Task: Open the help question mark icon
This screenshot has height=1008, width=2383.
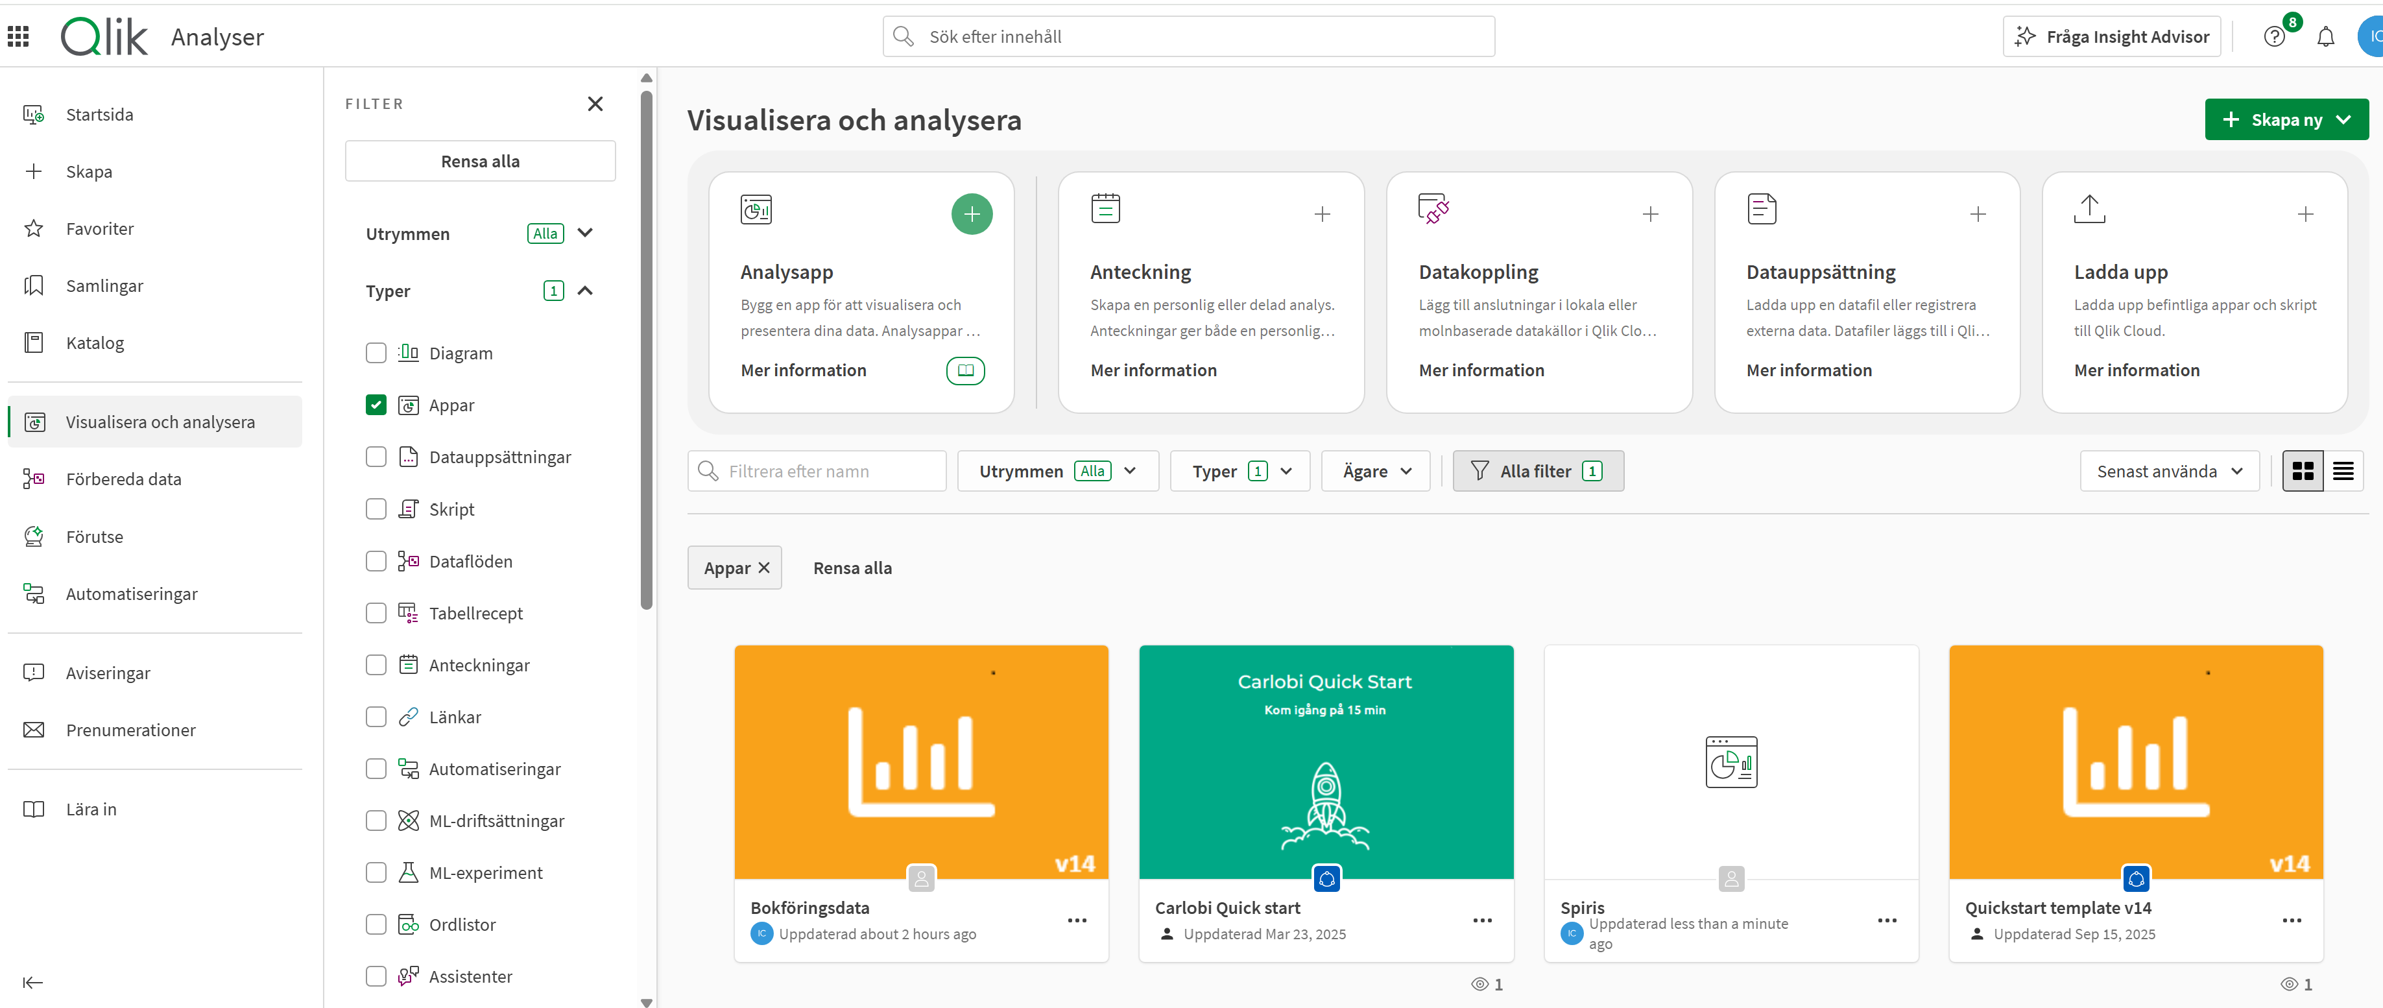Action: pyautogui.click(x=2274, y=37)
